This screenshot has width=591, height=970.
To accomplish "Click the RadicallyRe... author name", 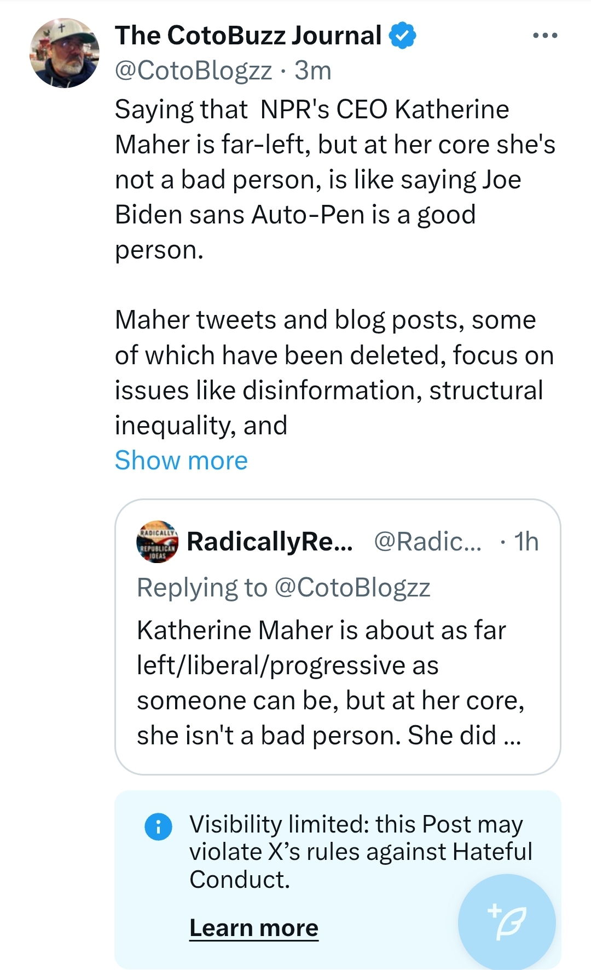I will click(270, 542).
